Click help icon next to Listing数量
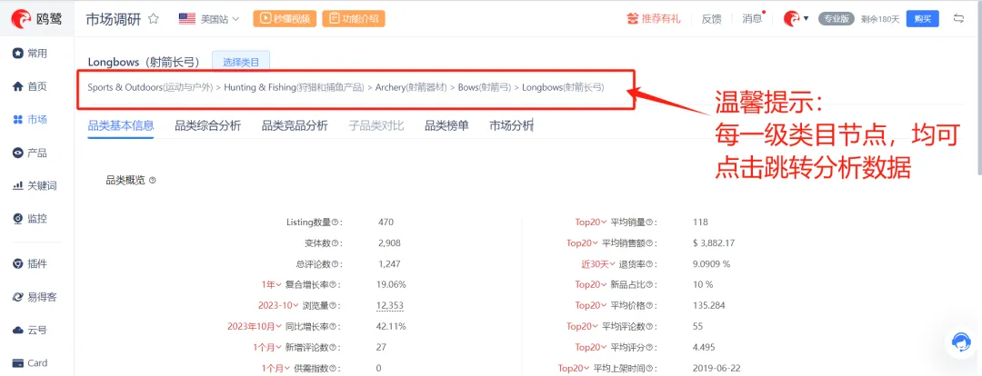 tap(335, 223)
